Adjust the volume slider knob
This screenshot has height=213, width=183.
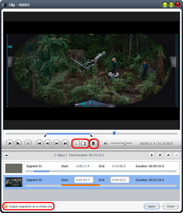(x=125, y=144)
